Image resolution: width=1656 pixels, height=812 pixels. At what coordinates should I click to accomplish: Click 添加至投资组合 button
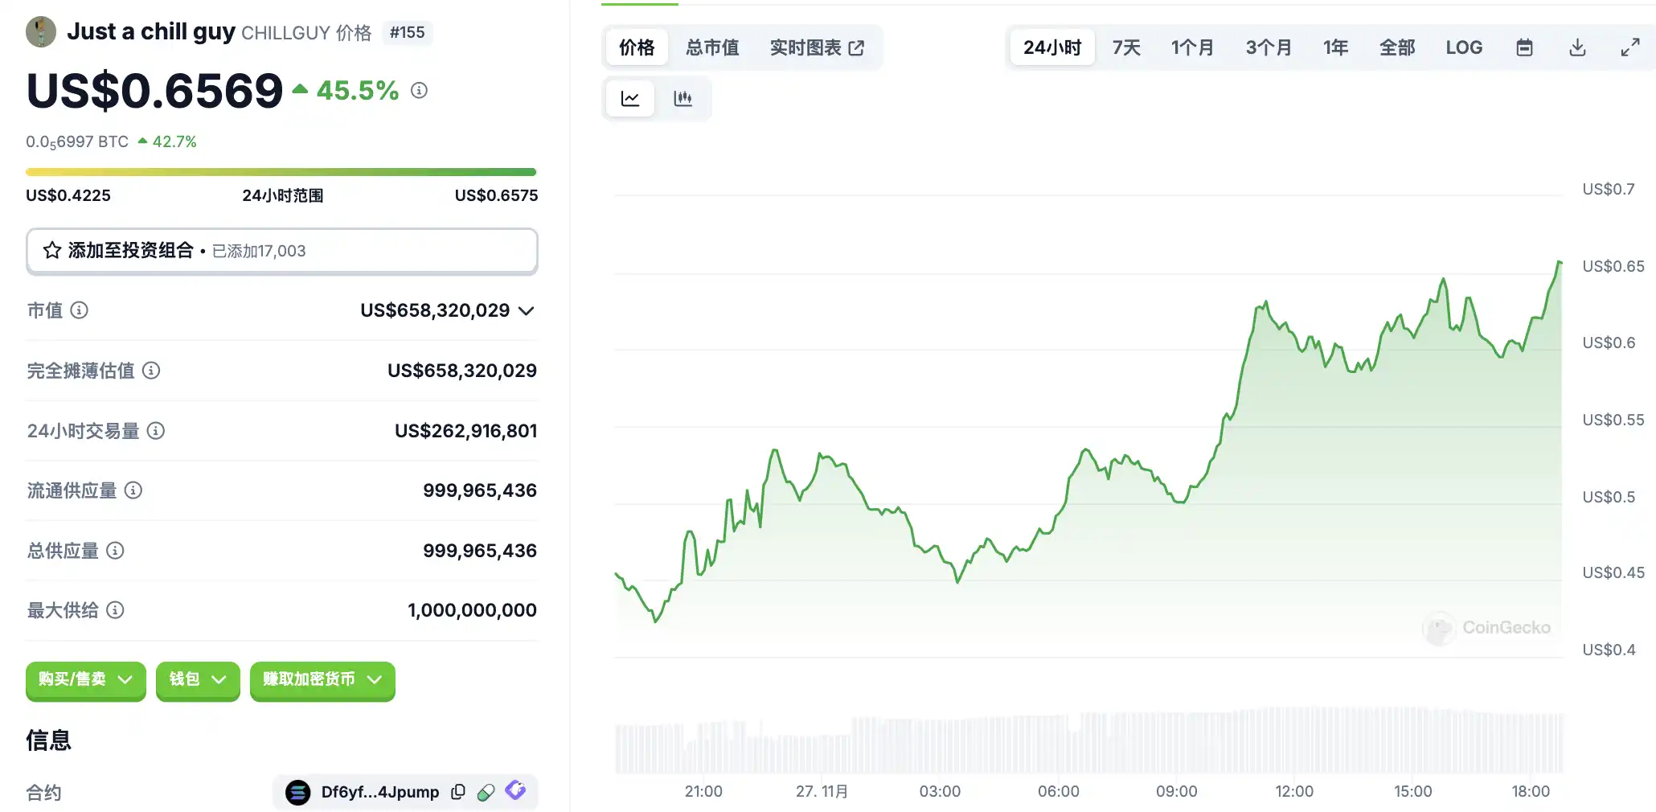(281, 251)
